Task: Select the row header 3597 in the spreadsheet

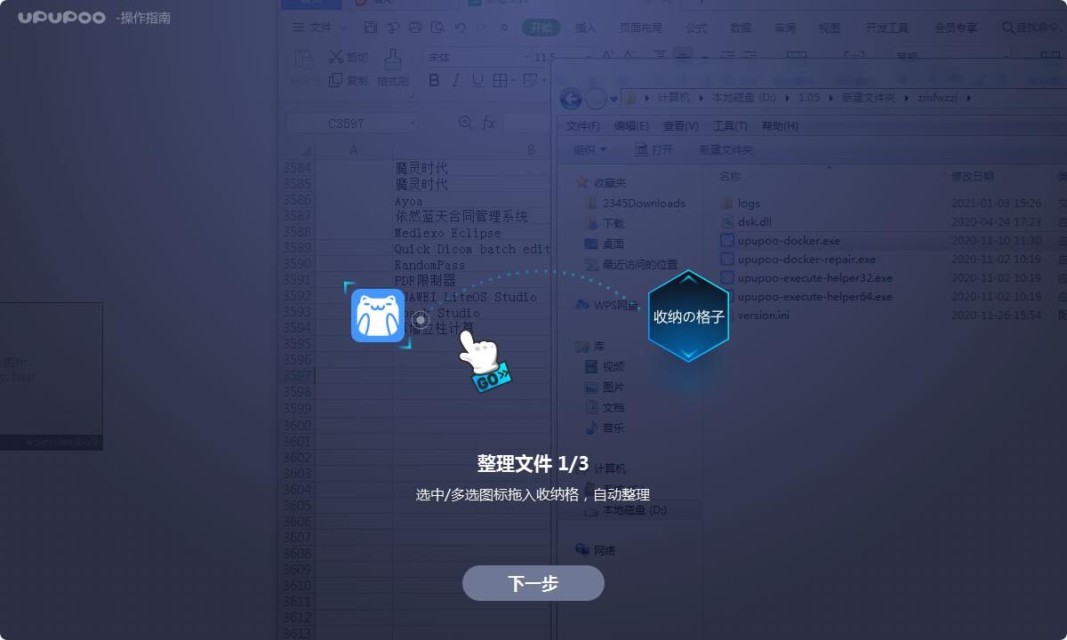Action: (297, 376)
